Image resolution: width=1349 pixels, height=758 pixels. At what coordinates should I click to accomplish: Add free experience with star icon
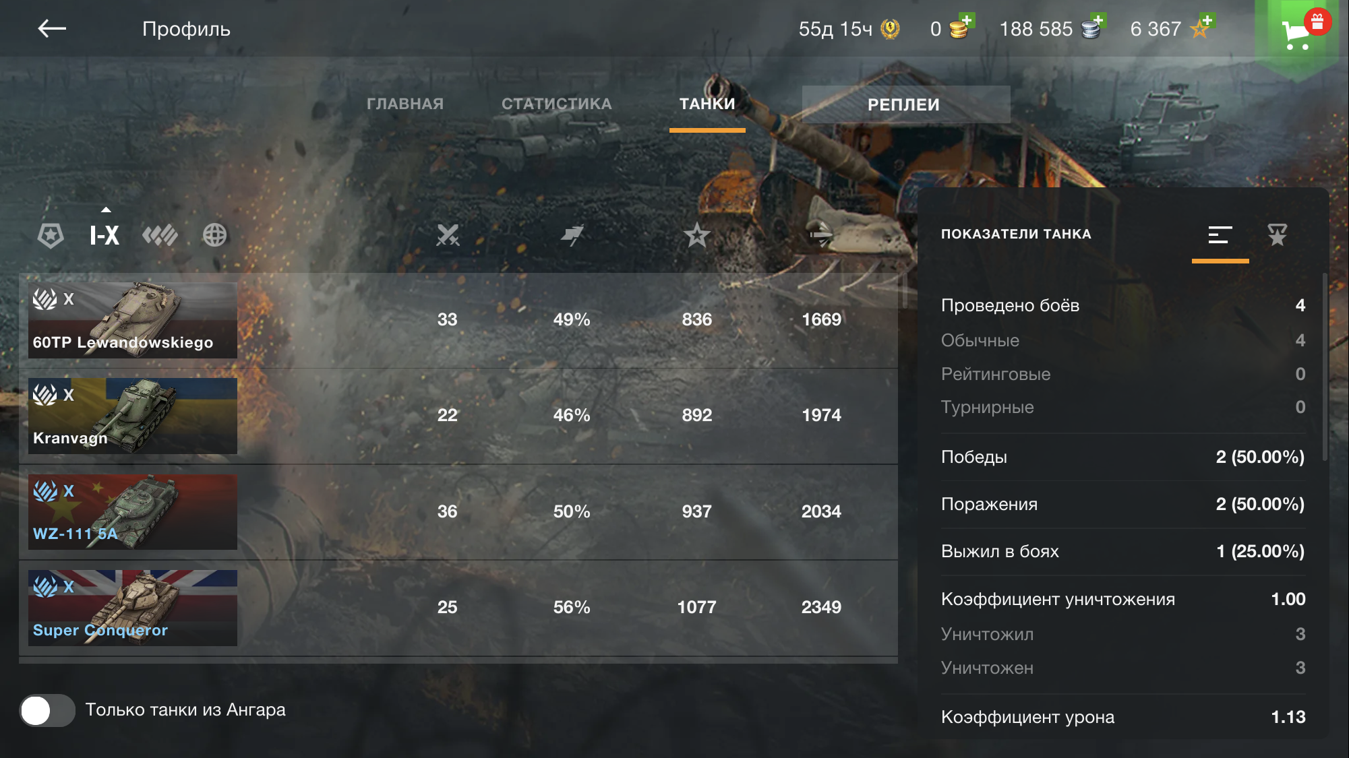click(x=1202, y=27)
